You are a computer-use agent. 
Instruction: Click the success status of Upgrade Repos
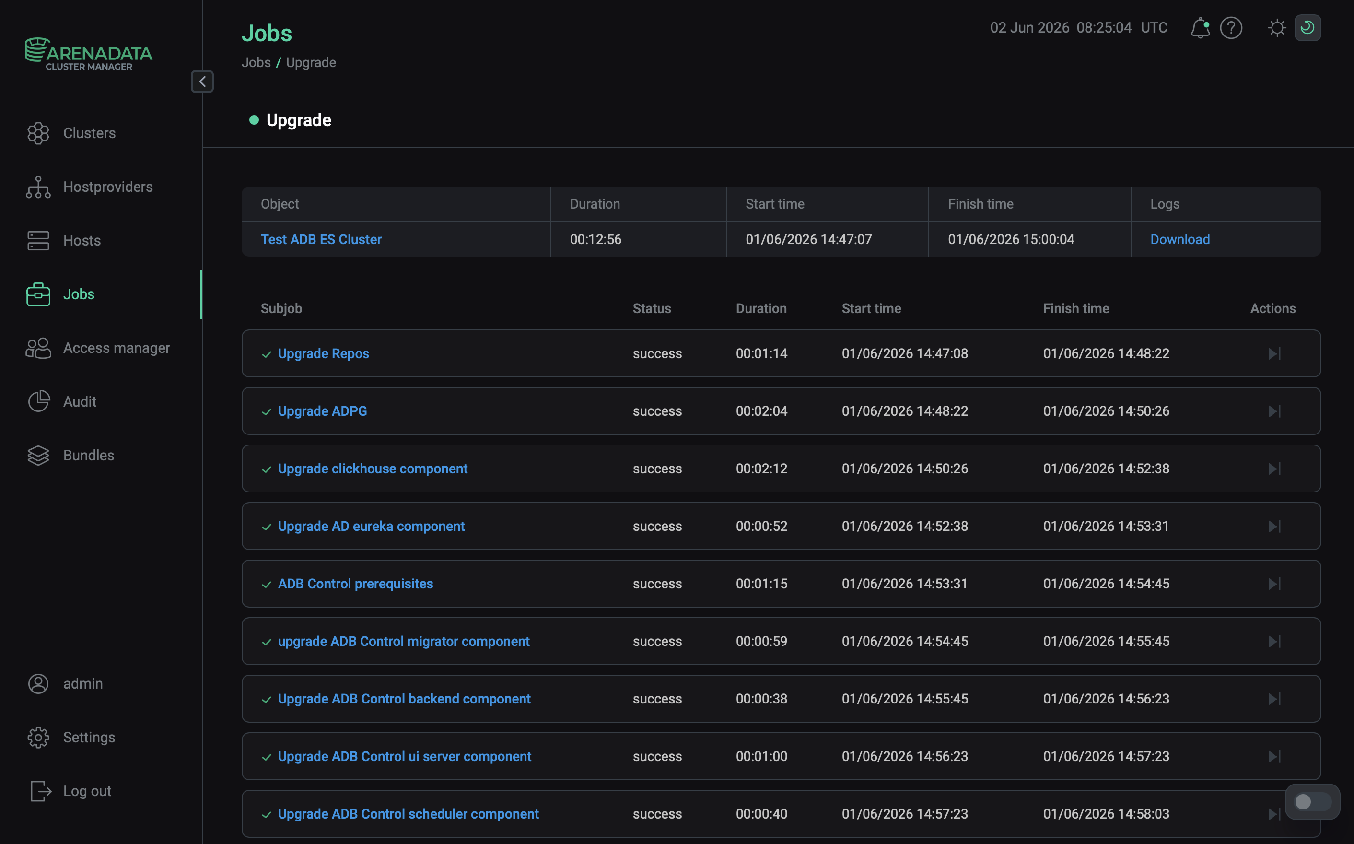657,353
